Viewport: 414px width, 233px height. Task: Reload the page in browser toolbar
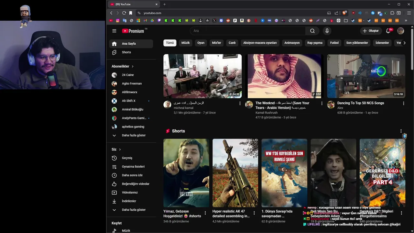click(x=124, y=13)
